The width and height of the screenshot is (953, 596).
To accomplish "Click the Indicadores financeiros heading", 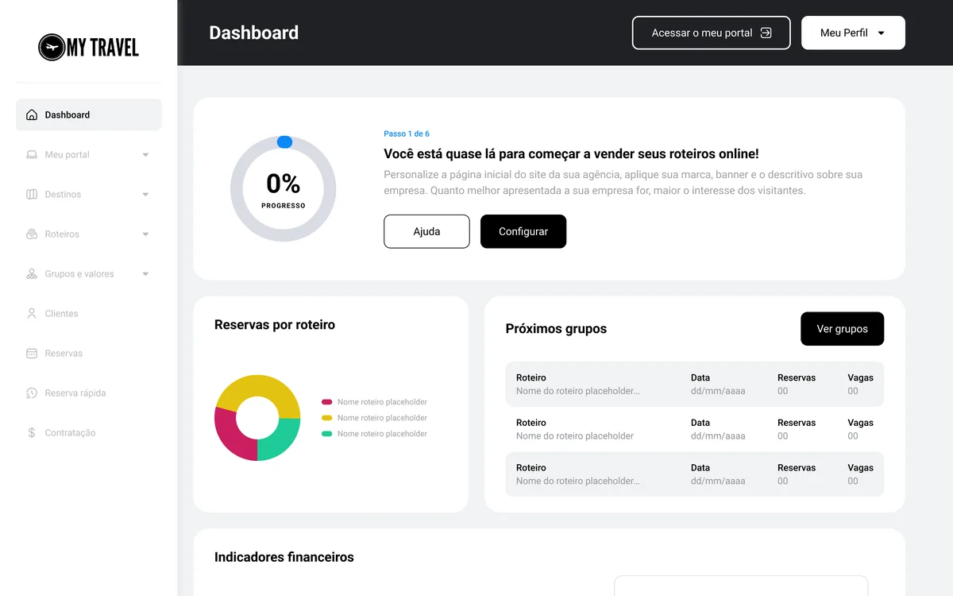I will [284, 557].
